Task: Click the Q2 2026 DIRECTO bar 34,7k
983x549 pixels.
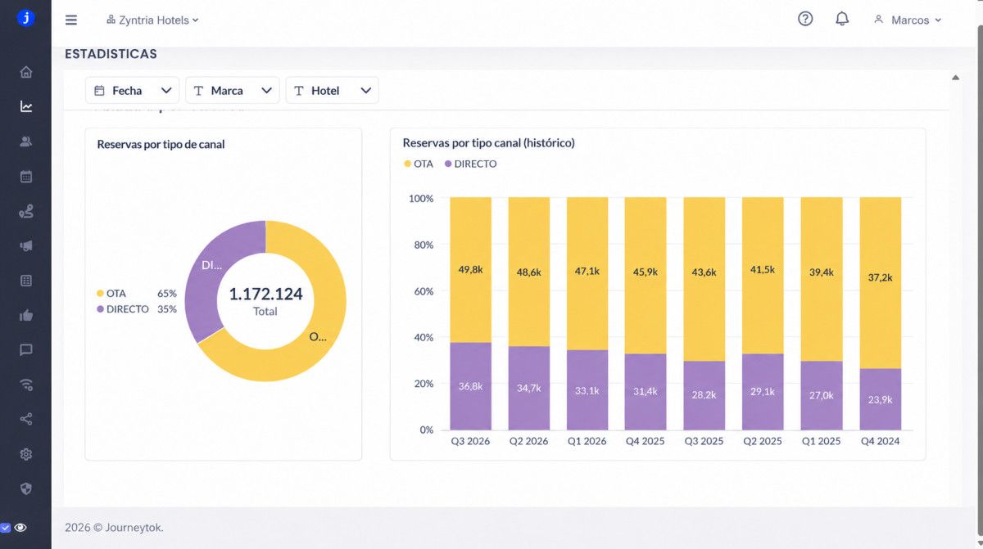Action: pyautogui.click(x=528, y=388)
